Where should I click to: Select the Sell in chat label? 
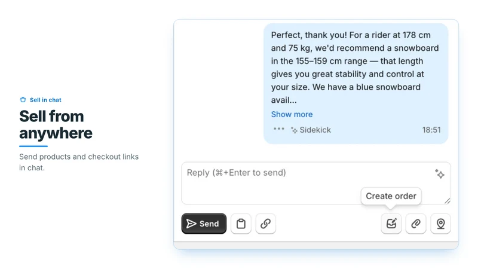tap(45, 100)
